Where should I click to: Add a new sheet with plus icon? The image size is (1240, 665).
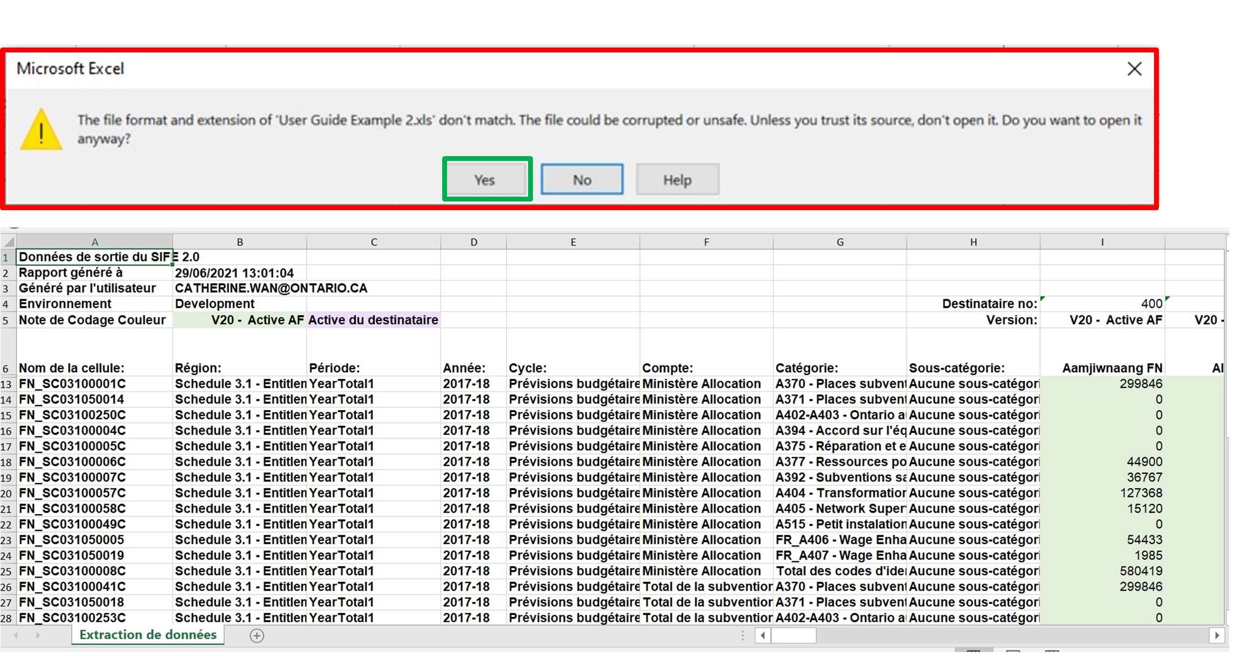coord(257,636)
